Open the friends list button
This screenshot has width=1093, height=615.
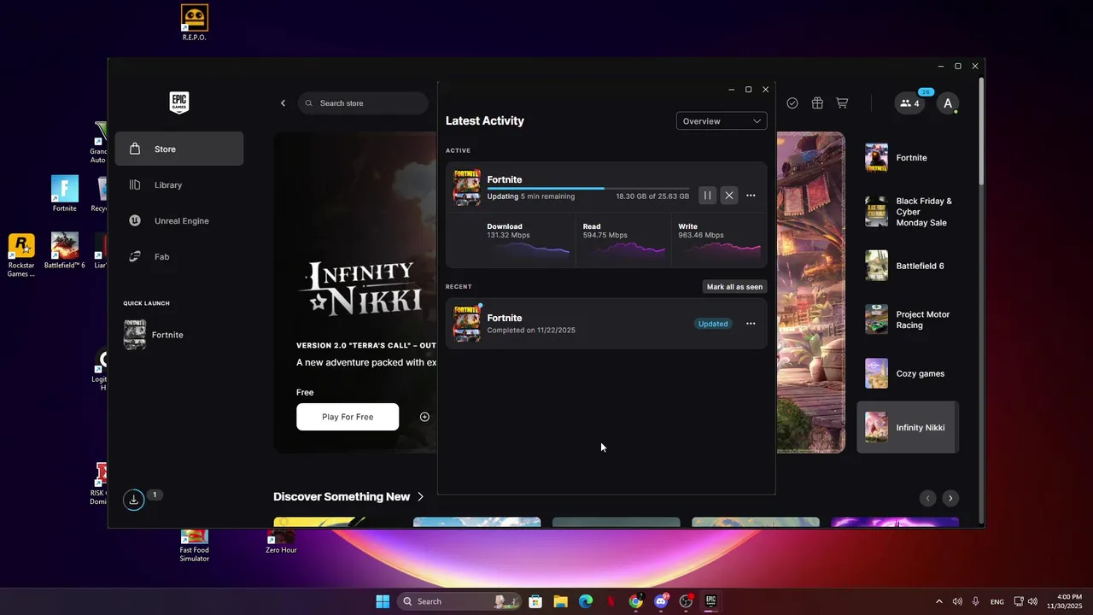(910, 103)
